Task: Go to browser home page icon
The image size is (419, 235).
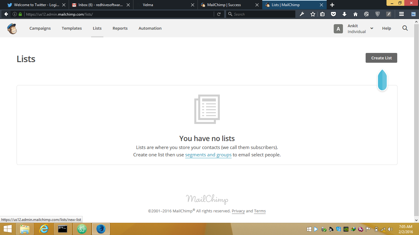Action: (x=356, y=14)
